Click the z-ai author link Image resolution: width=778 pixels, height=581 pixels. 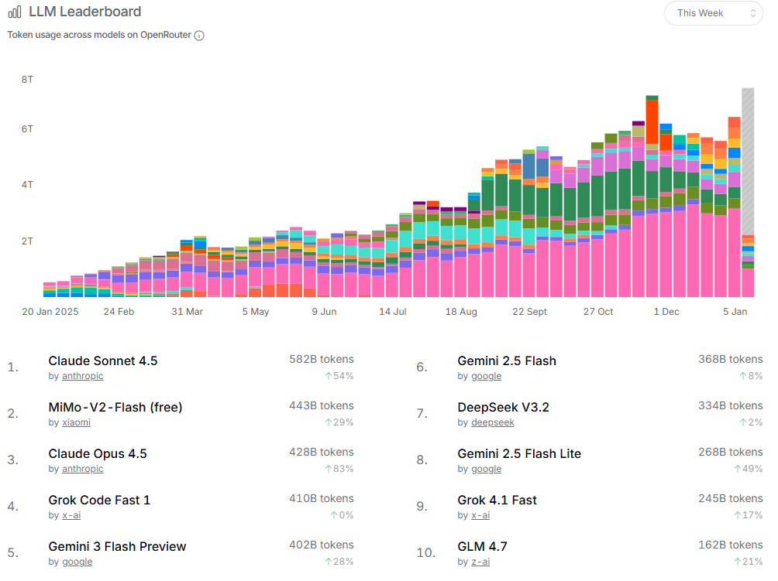pos(480,562)
